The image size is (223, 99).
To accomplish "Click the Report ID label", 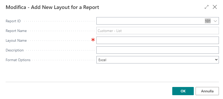I will click(13, 21).
